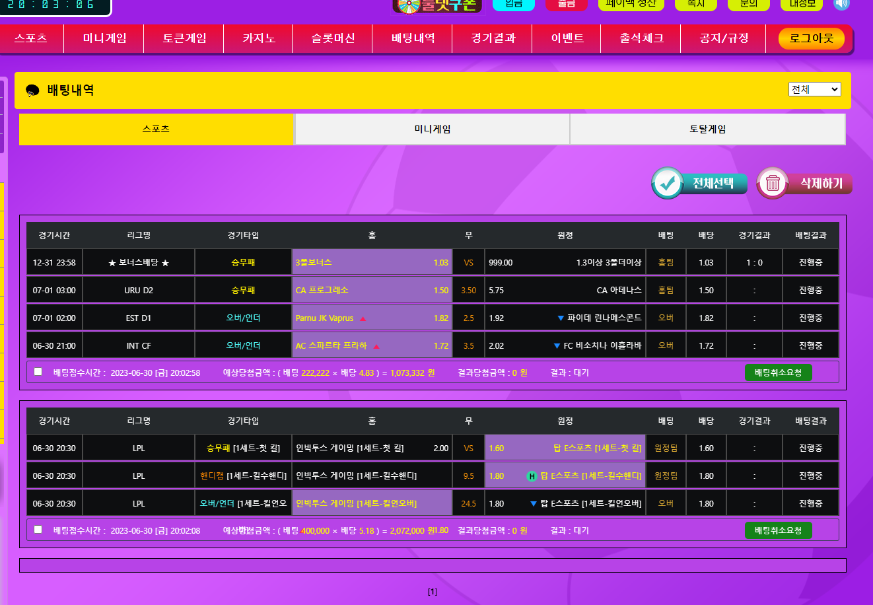Click the speaker sound icon
873x605 pixels.
click(x=841, y=4)
